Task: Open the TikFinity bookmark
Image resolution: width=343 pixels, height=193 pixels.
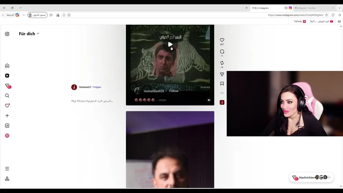Action: (x=300, y=21)
